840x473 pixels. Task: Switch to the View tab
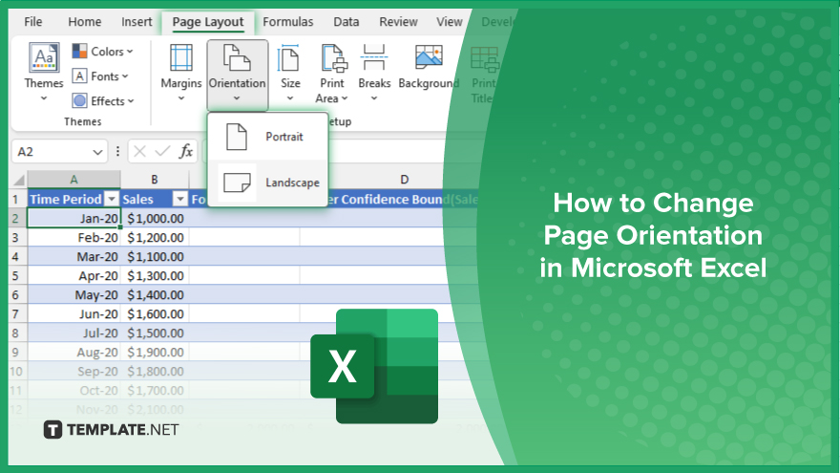tap(449, 22)
